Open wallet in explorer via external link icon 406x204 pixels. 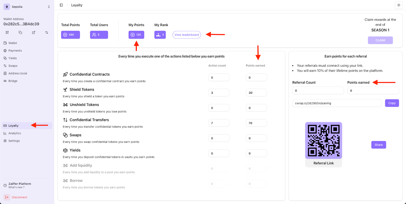point(33,32)
